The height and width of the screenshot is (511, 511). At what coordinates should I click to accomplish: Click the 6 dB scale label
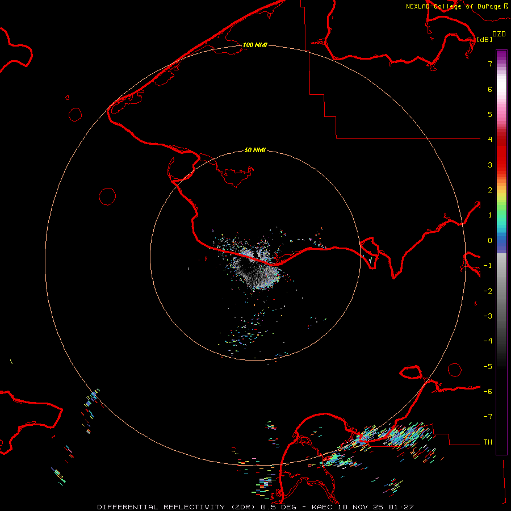click(x=490, y=89)
